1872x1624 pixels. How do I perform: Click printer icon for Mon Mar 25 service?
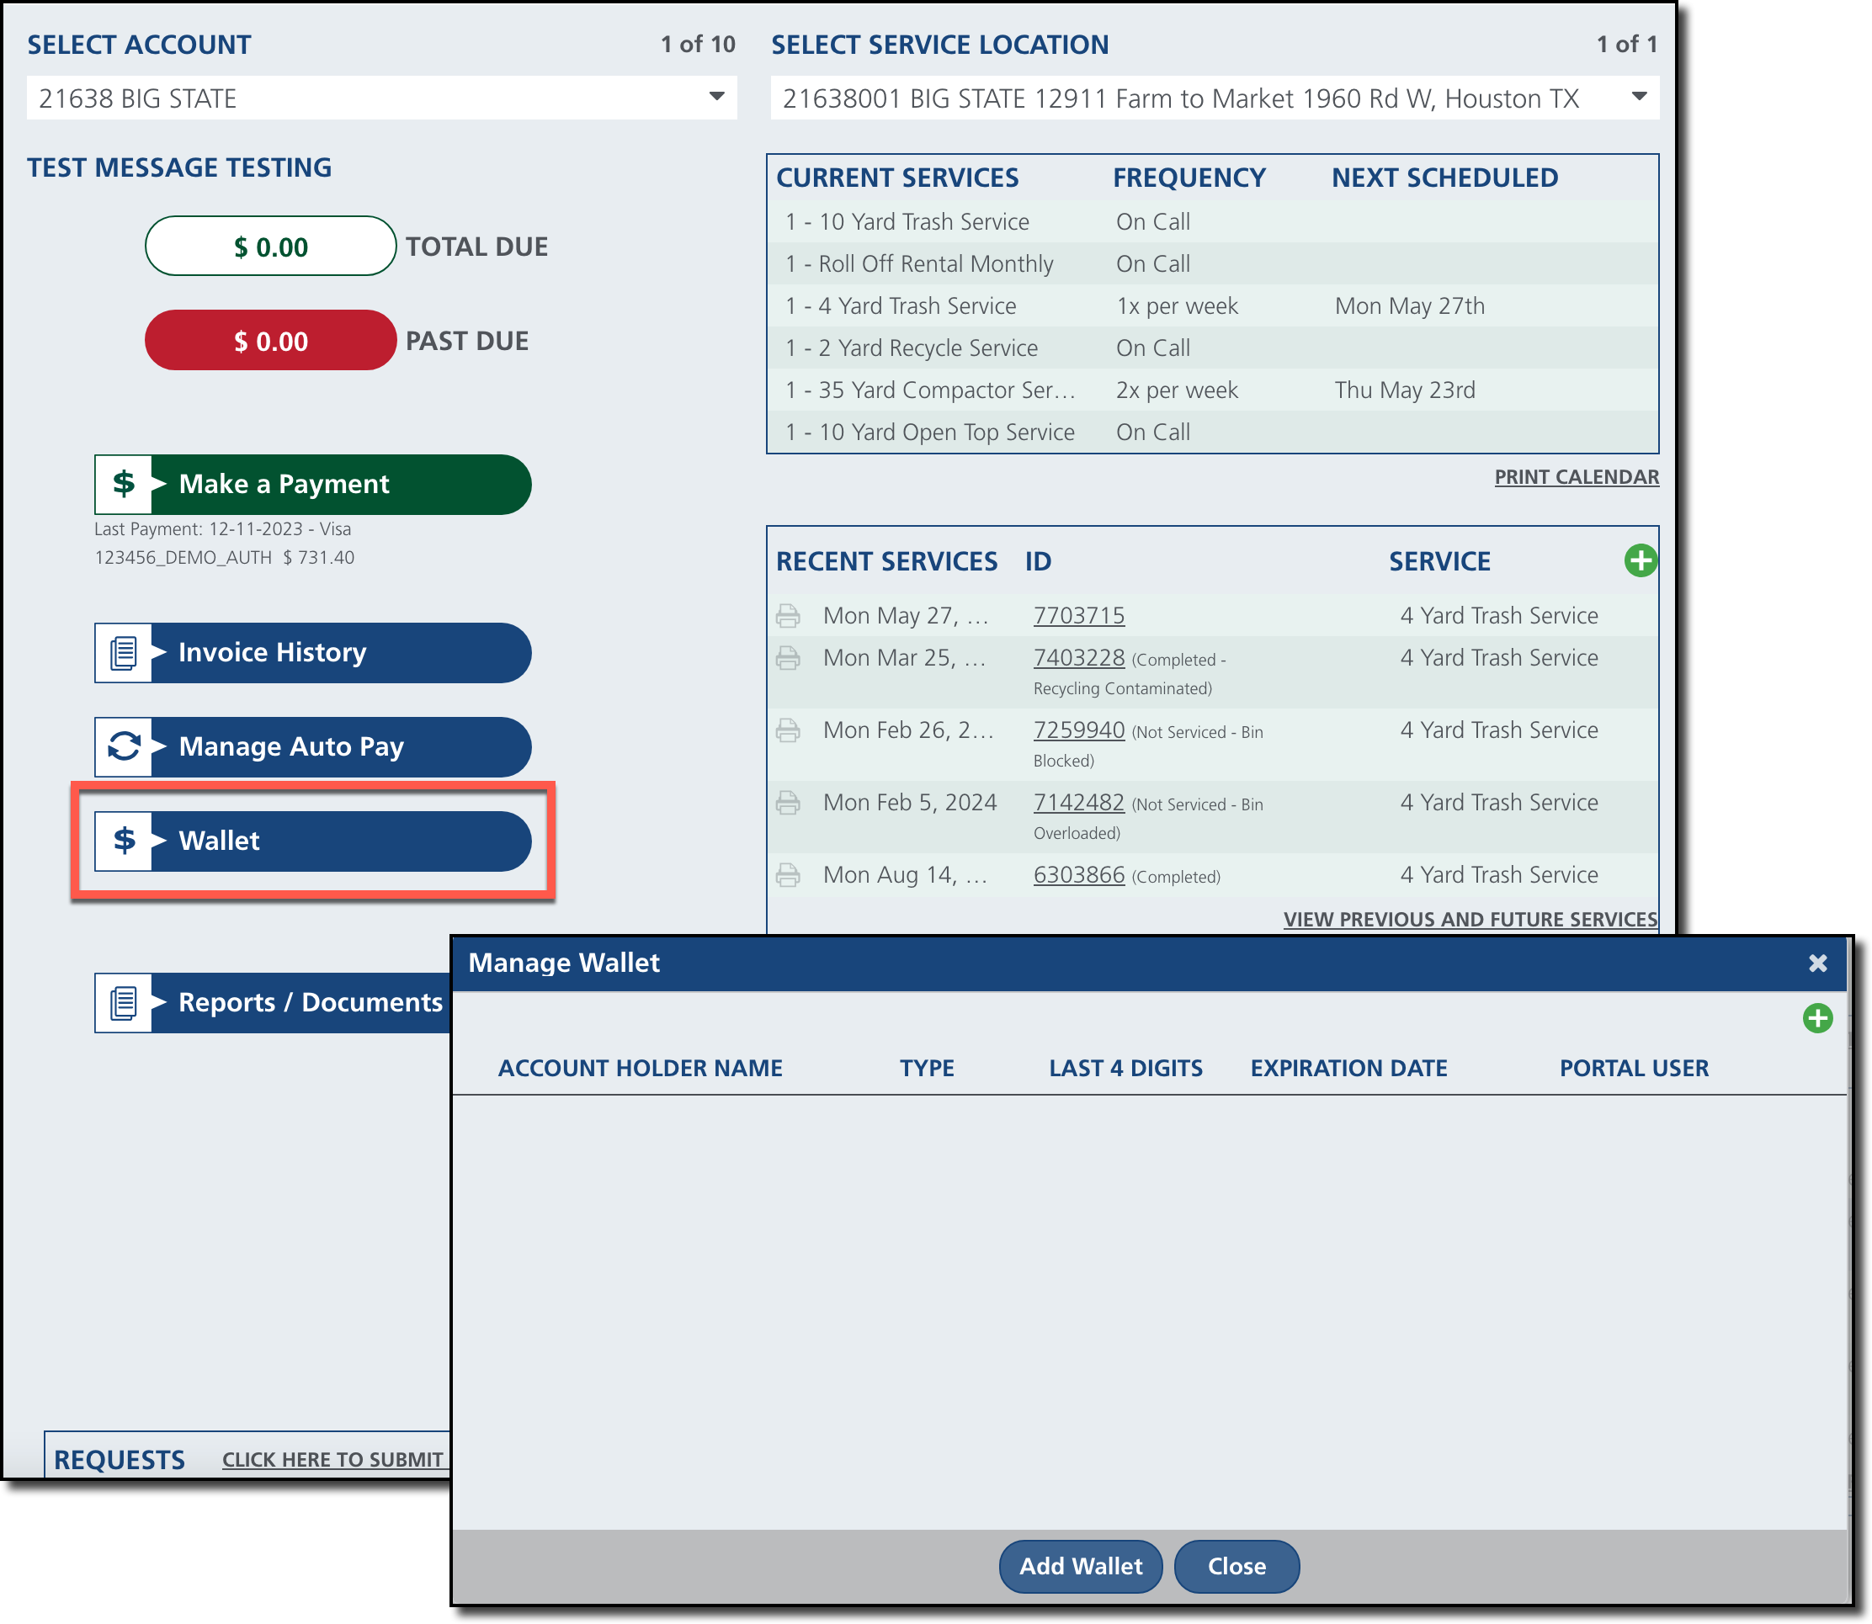788,659
